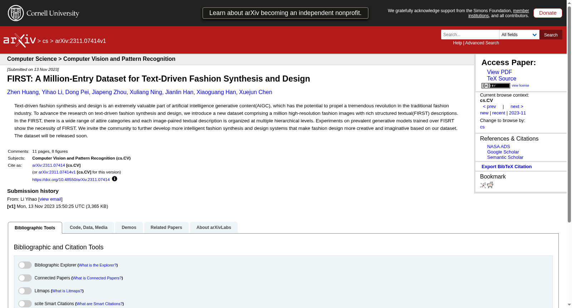
Task: Open NASA ADS link
Action: click(x=498, y=146)
